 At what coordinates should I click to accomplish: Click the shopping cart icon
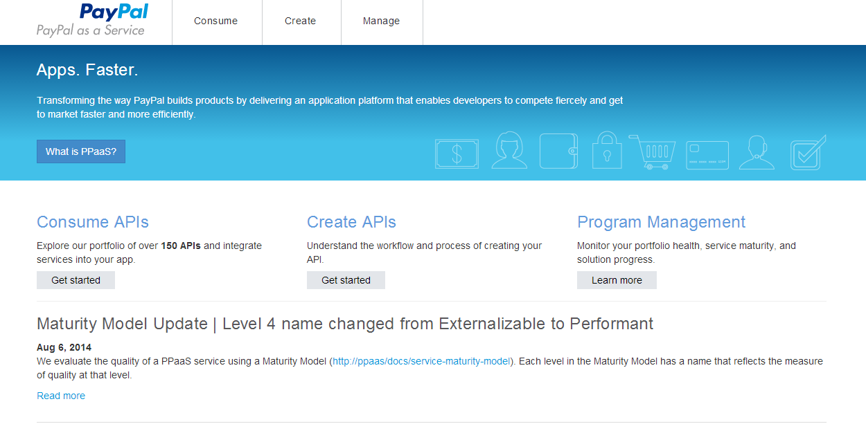click(x=652, y=152)
